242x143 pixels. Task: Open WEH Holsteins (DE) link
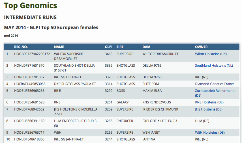tap(210, 133)
